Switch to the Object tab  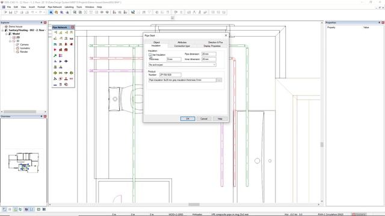156,43
